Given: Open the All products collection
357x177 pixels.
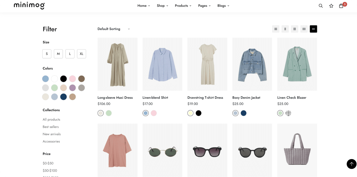Looking at the screenshot, I should tap(51, 120).
